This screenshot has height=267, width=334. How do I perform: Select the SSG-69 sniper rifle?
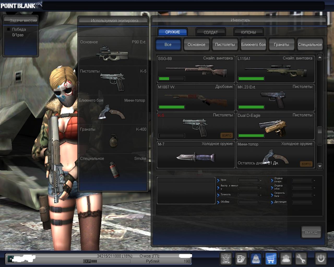[196, 69]
